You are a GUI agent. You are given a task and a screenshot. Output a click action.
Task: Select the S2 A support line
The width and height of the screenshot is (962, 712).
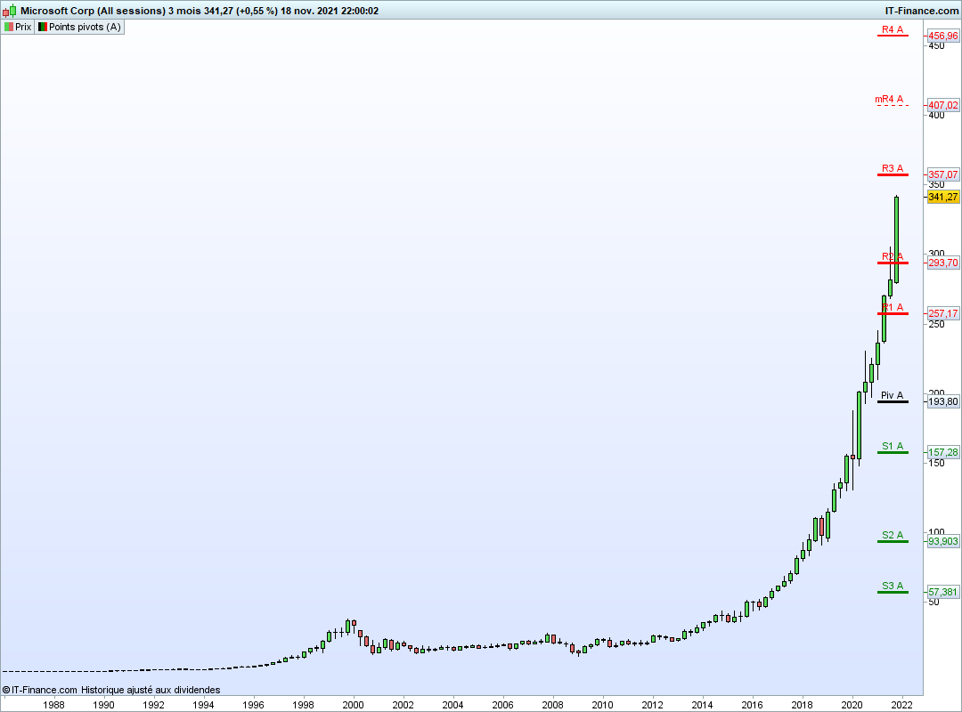(x=893, y=541)
